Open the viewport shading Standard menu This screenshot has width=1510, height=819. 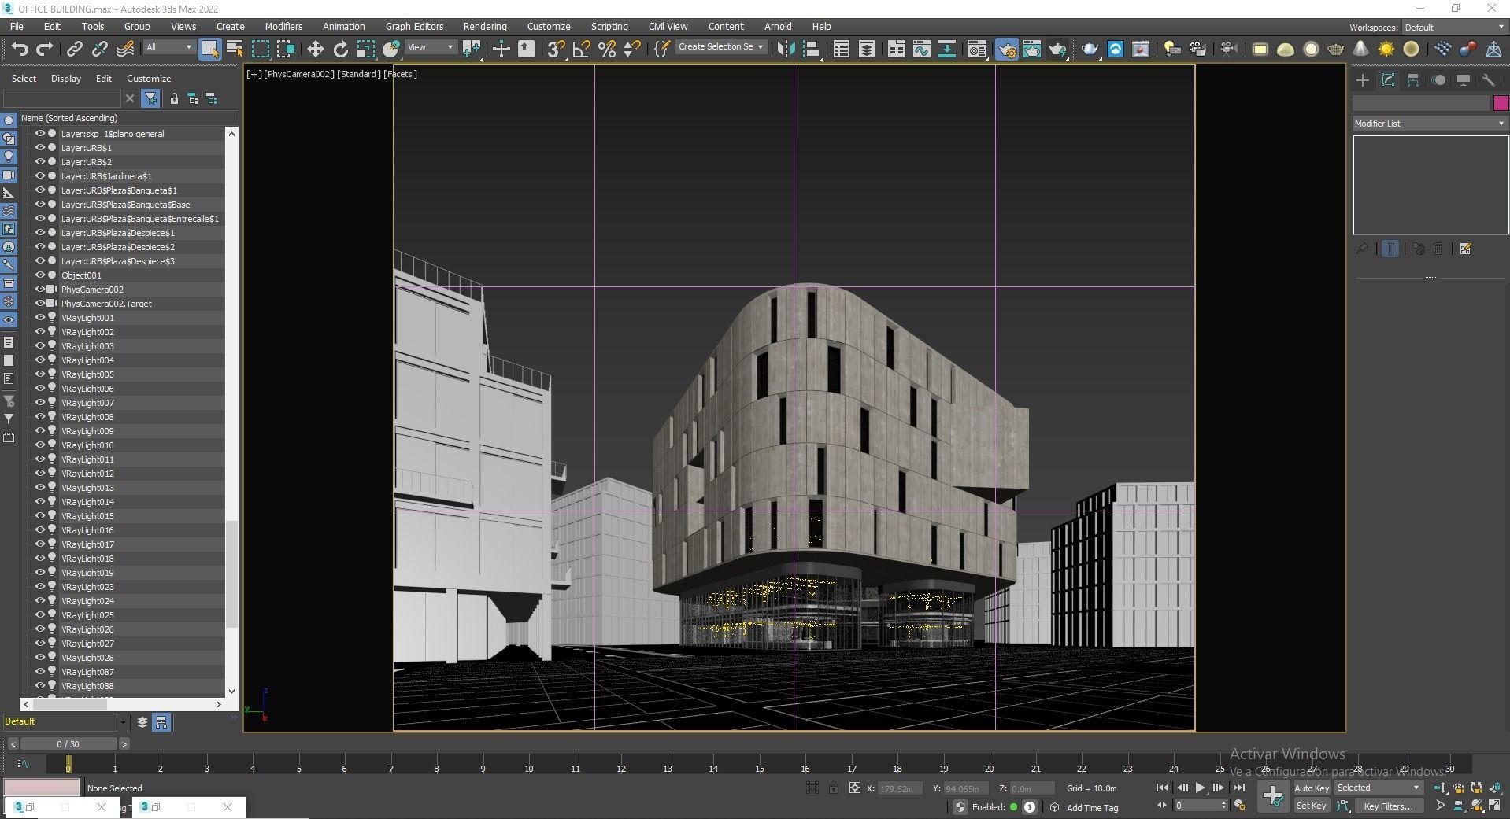coord(359,74)
